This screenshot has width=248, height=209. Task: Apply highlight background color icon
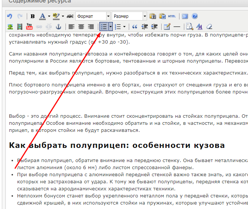[56, 16]
